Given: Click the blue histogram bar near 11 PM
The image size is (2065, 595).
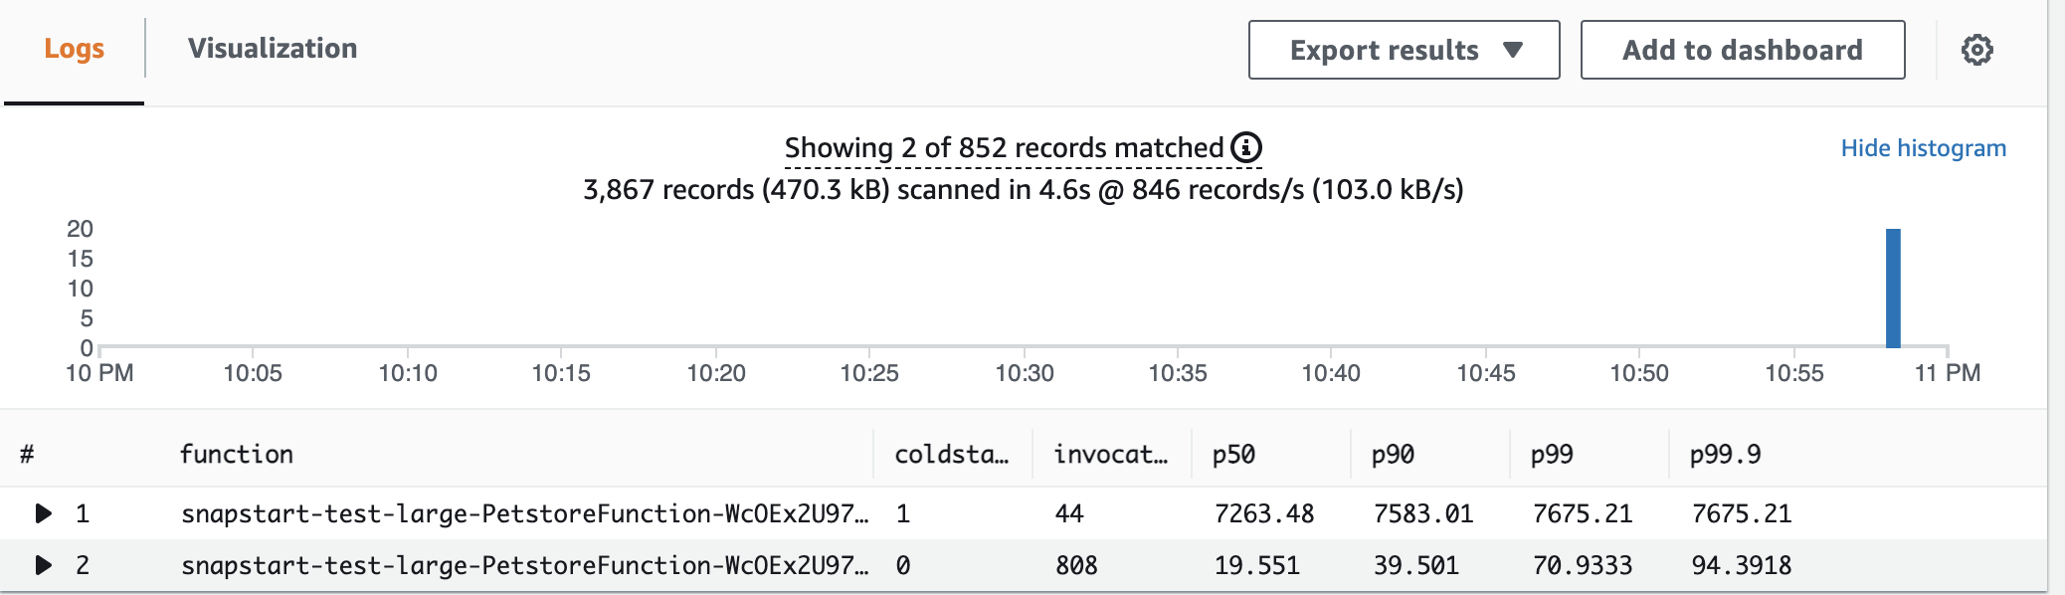Looking at the screenshot, I should (x=1893, y=289).
